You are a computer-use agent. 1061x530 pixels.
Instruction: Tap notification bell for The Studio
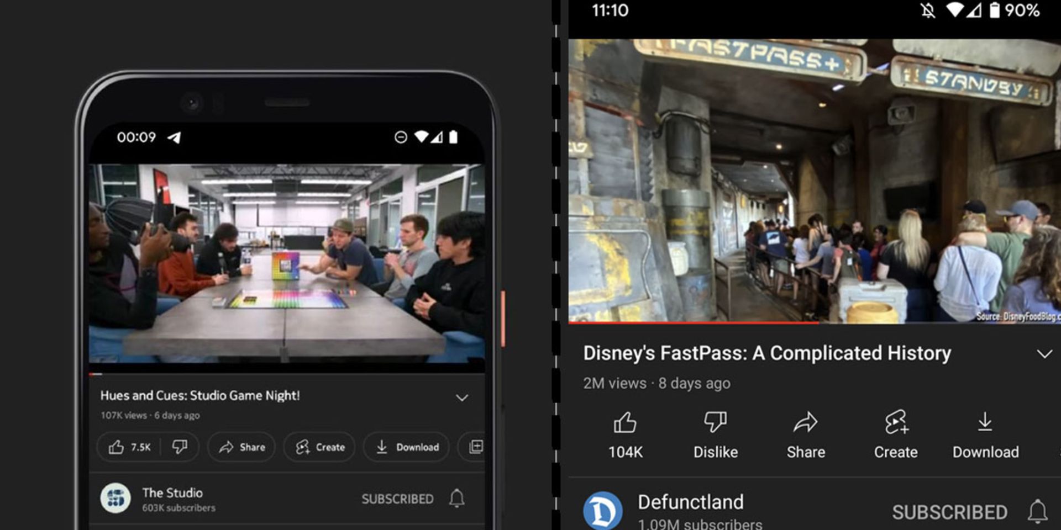[456, 498]
